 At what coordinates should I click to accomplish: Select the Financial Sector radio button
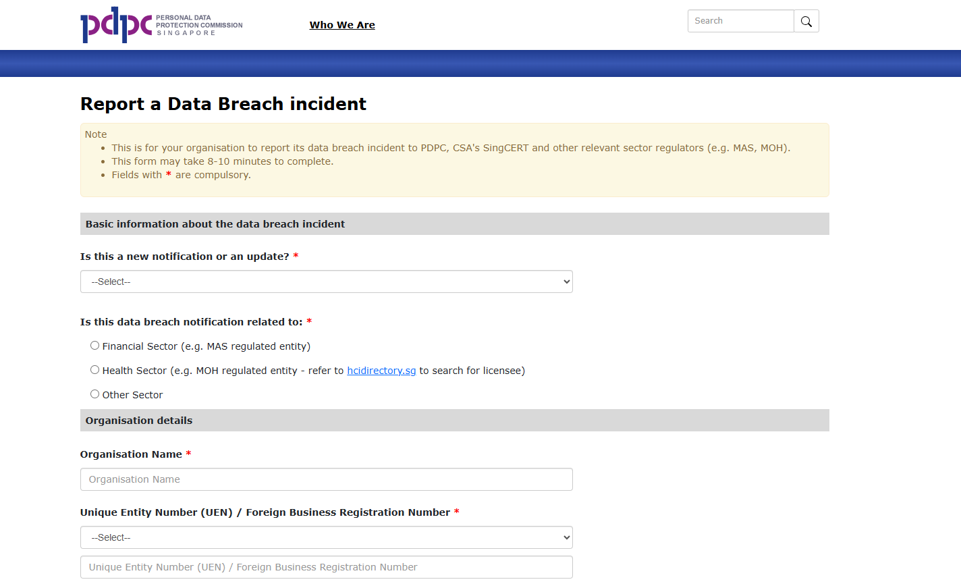pyautogui.click(x=95, y=346)
